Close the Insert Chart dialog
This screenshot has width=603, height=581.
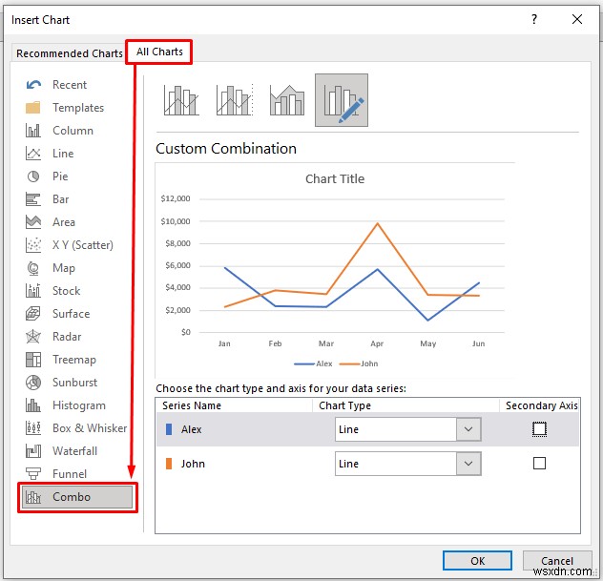point(577,19)
